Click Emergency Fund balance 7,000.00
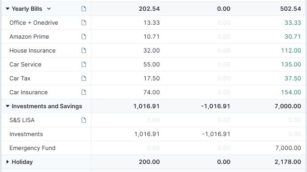The width and height of the screenshot is (307, 172). [x=288, y=148]
